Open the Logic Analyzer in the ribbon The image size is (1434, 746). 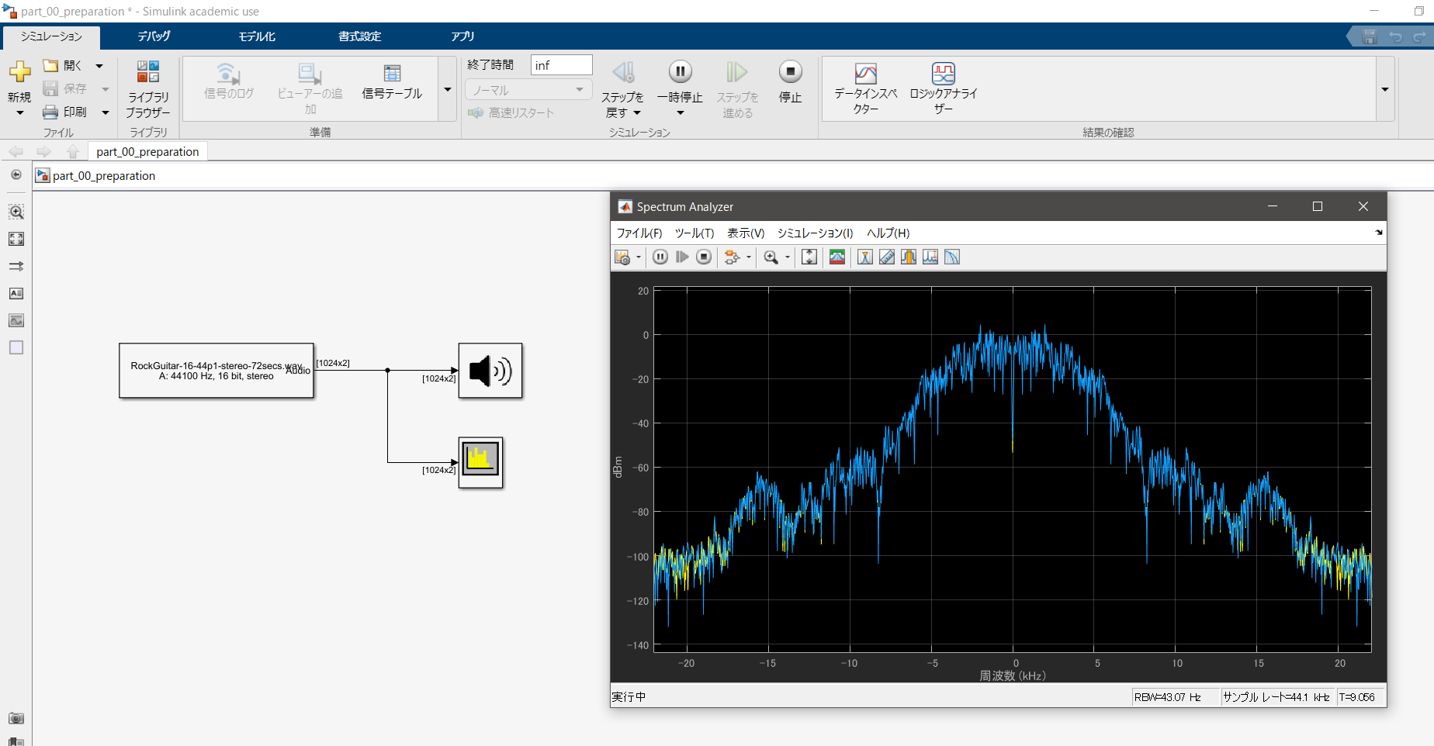tap(944, 87)
